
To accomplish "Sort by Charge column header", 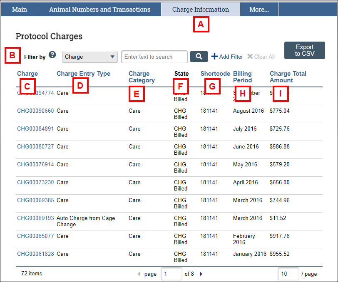I will click(x=27, y=74).
